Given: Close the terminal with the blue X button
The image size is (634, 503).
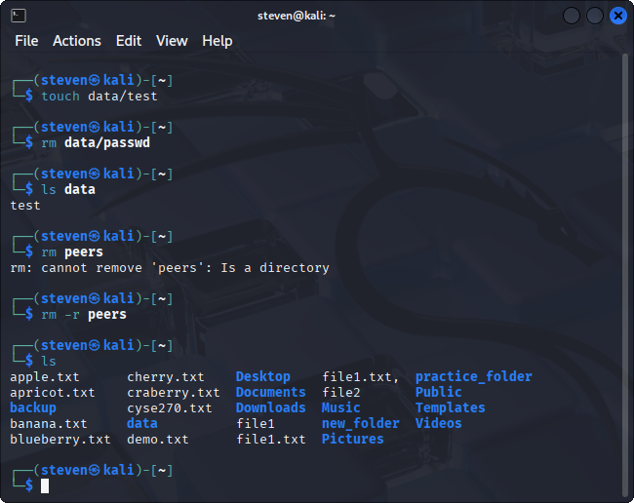Looking at the screenshot, I should (x=617, y=16).
